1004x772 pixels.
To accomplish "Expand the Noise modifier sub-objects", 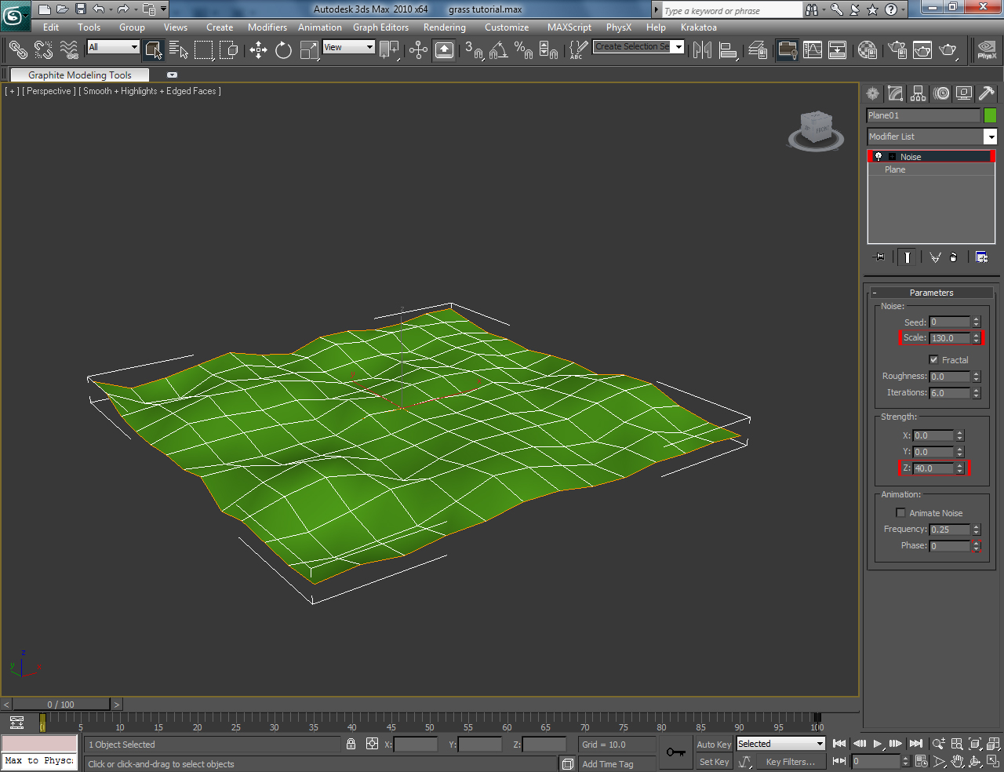I will tap(893, 157).
